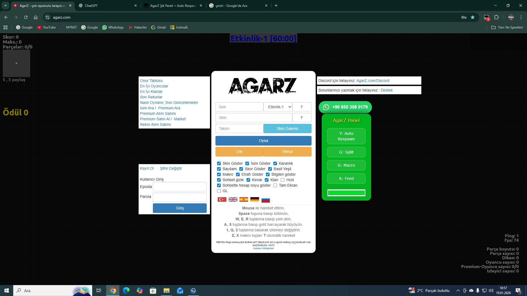
Task: Open the WhatsApp bookmark
Action: click(x=113, y=27)
